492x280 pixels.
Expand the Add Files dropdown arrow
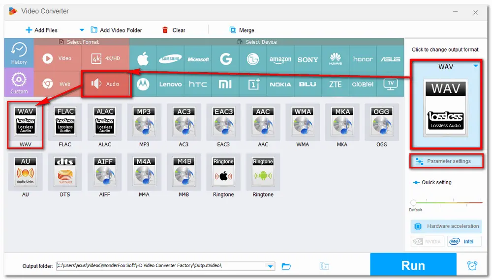point(82,30)
